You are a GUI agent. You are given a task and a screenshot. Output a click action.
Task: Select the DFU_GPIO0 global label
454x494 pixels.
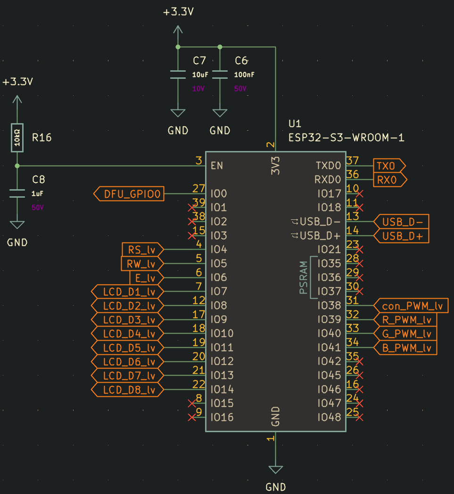(x=129, y=194)
